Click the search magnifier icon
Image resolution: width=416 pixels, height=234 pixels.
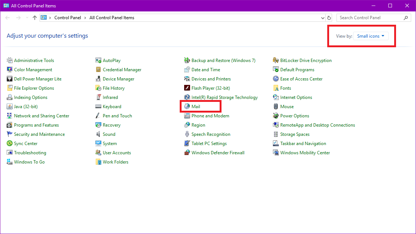tap(406, 18)
